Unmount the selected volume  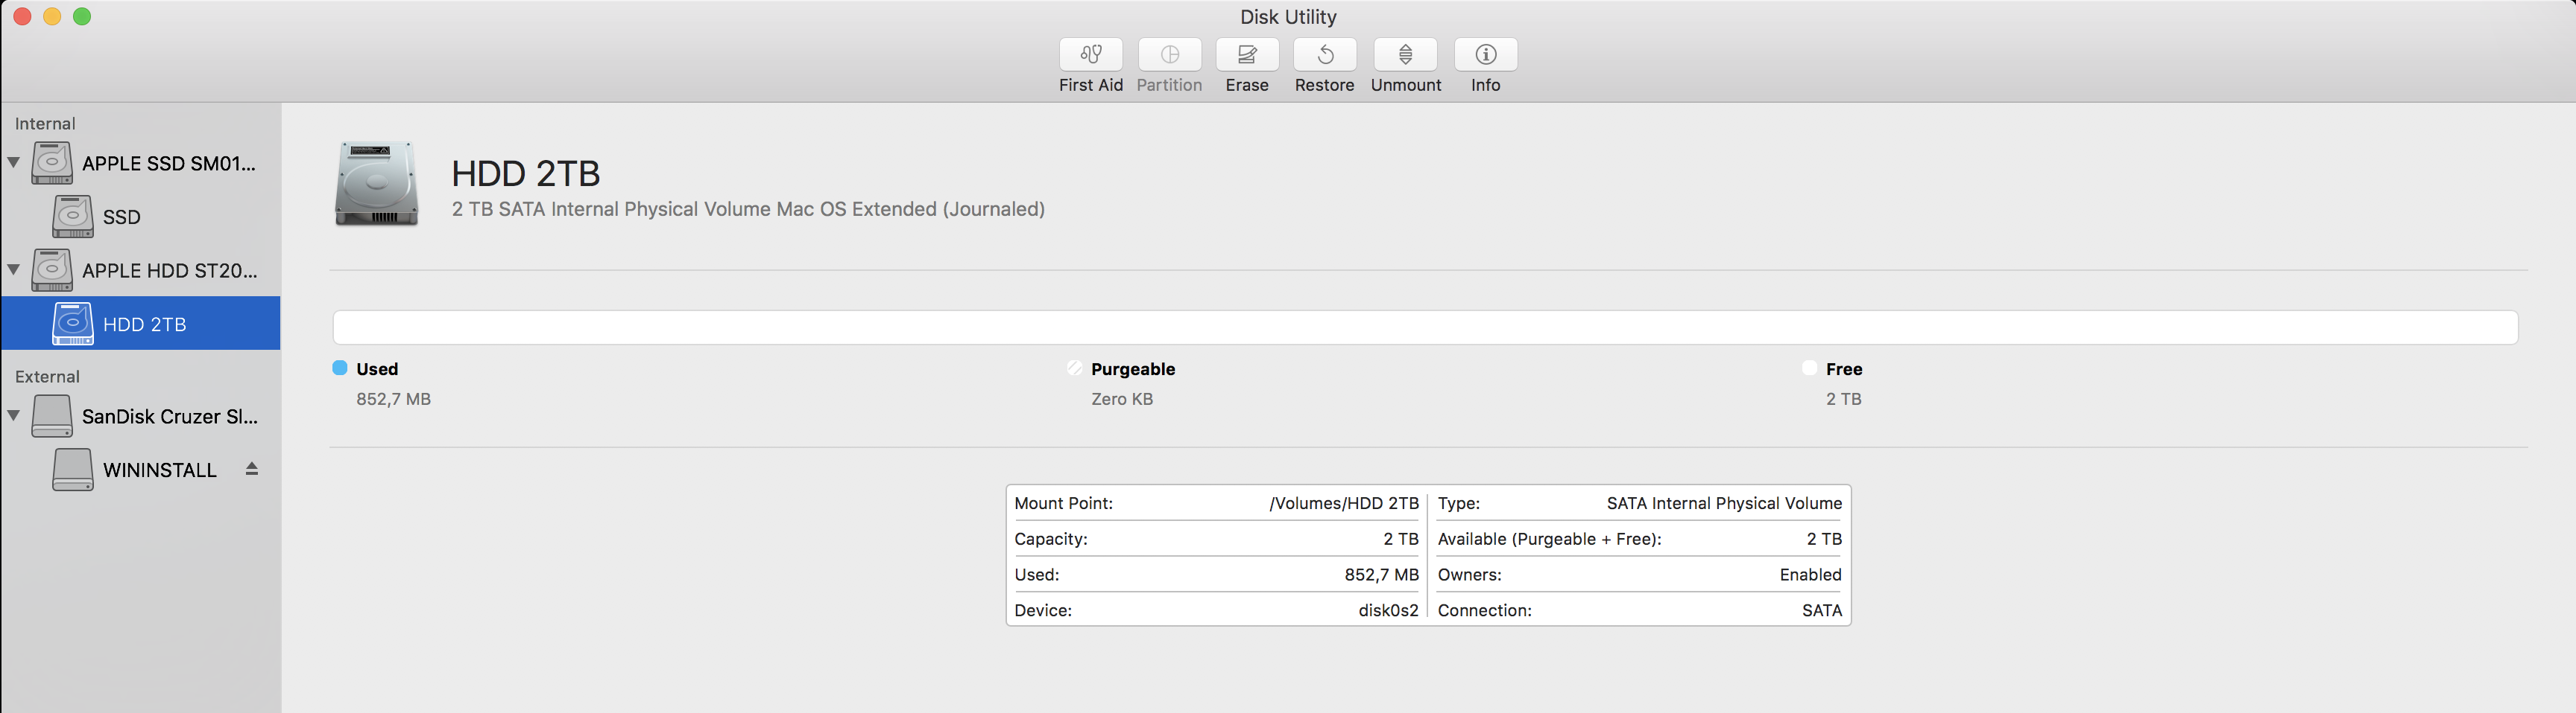click(x=1405, y=54)
